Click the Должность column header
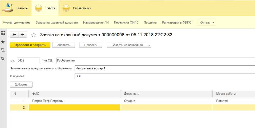This screenshot has width=255, height=128. click(166, 94)
